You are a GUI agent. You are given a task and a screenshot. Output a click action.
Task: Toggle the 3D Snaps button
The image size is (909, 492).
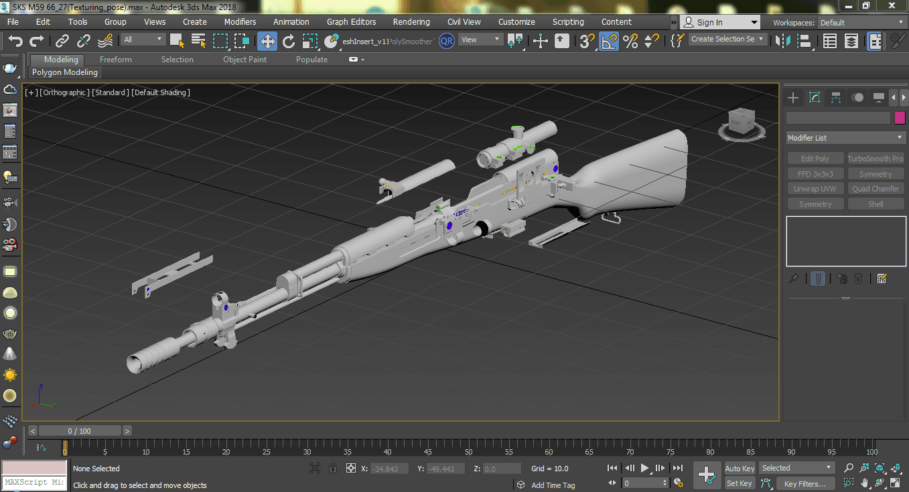click(587, 42)
